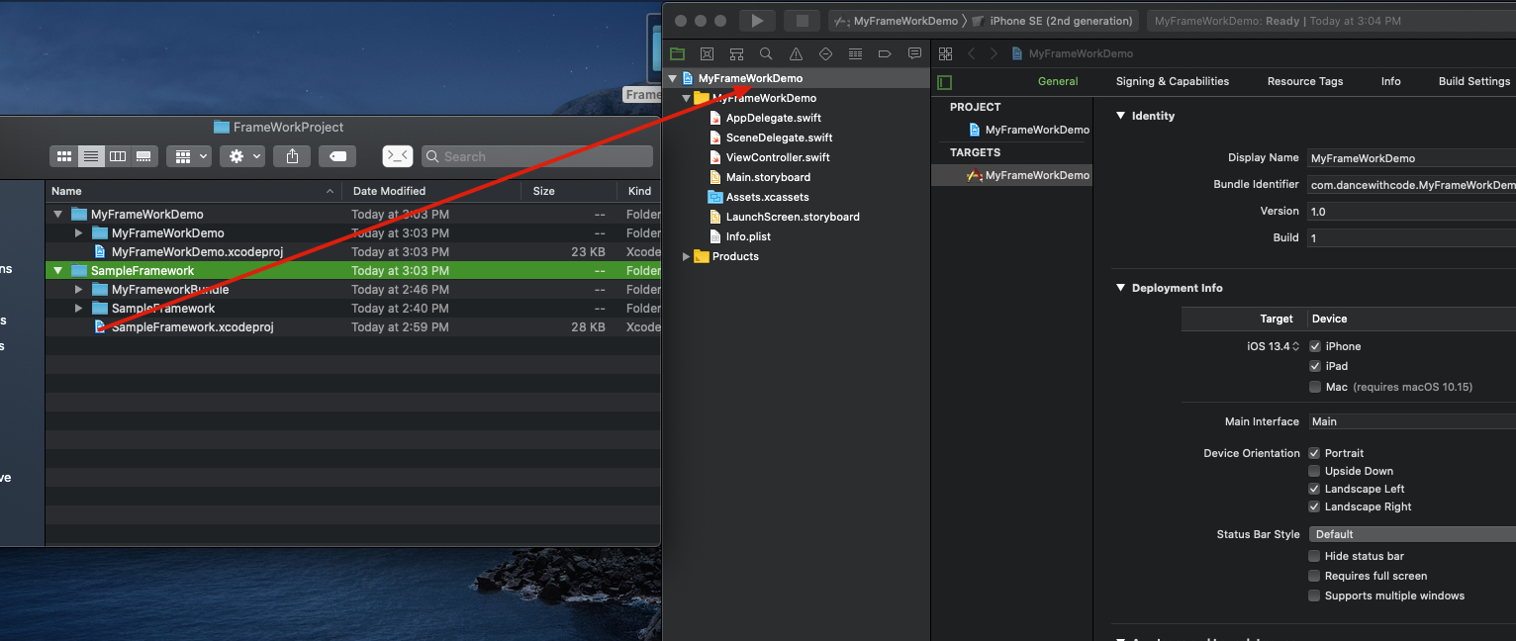Open the Status Bar Style dropdown
The width and height of the screenshot is (1516, 641).
pos(1412,534)
